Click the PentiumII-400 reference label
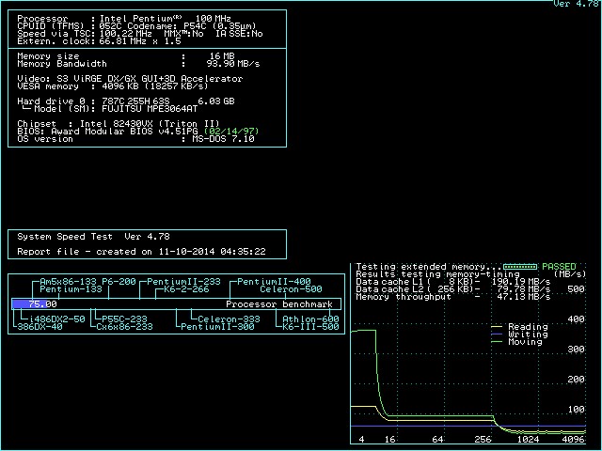 tap(273, 282)
